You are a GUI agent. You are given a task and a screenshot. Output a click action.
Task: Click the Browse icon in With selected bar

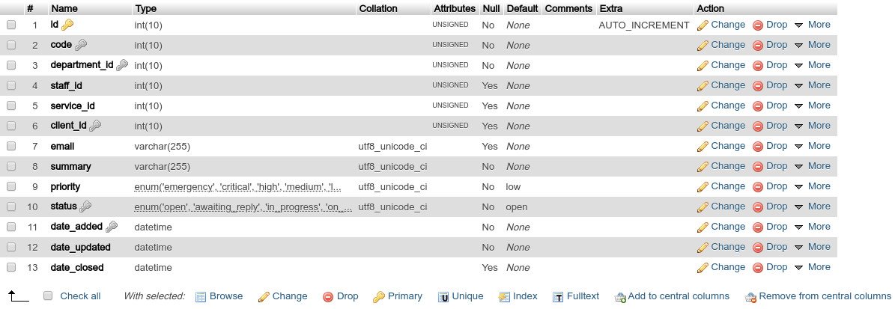[x=201, y=296]
